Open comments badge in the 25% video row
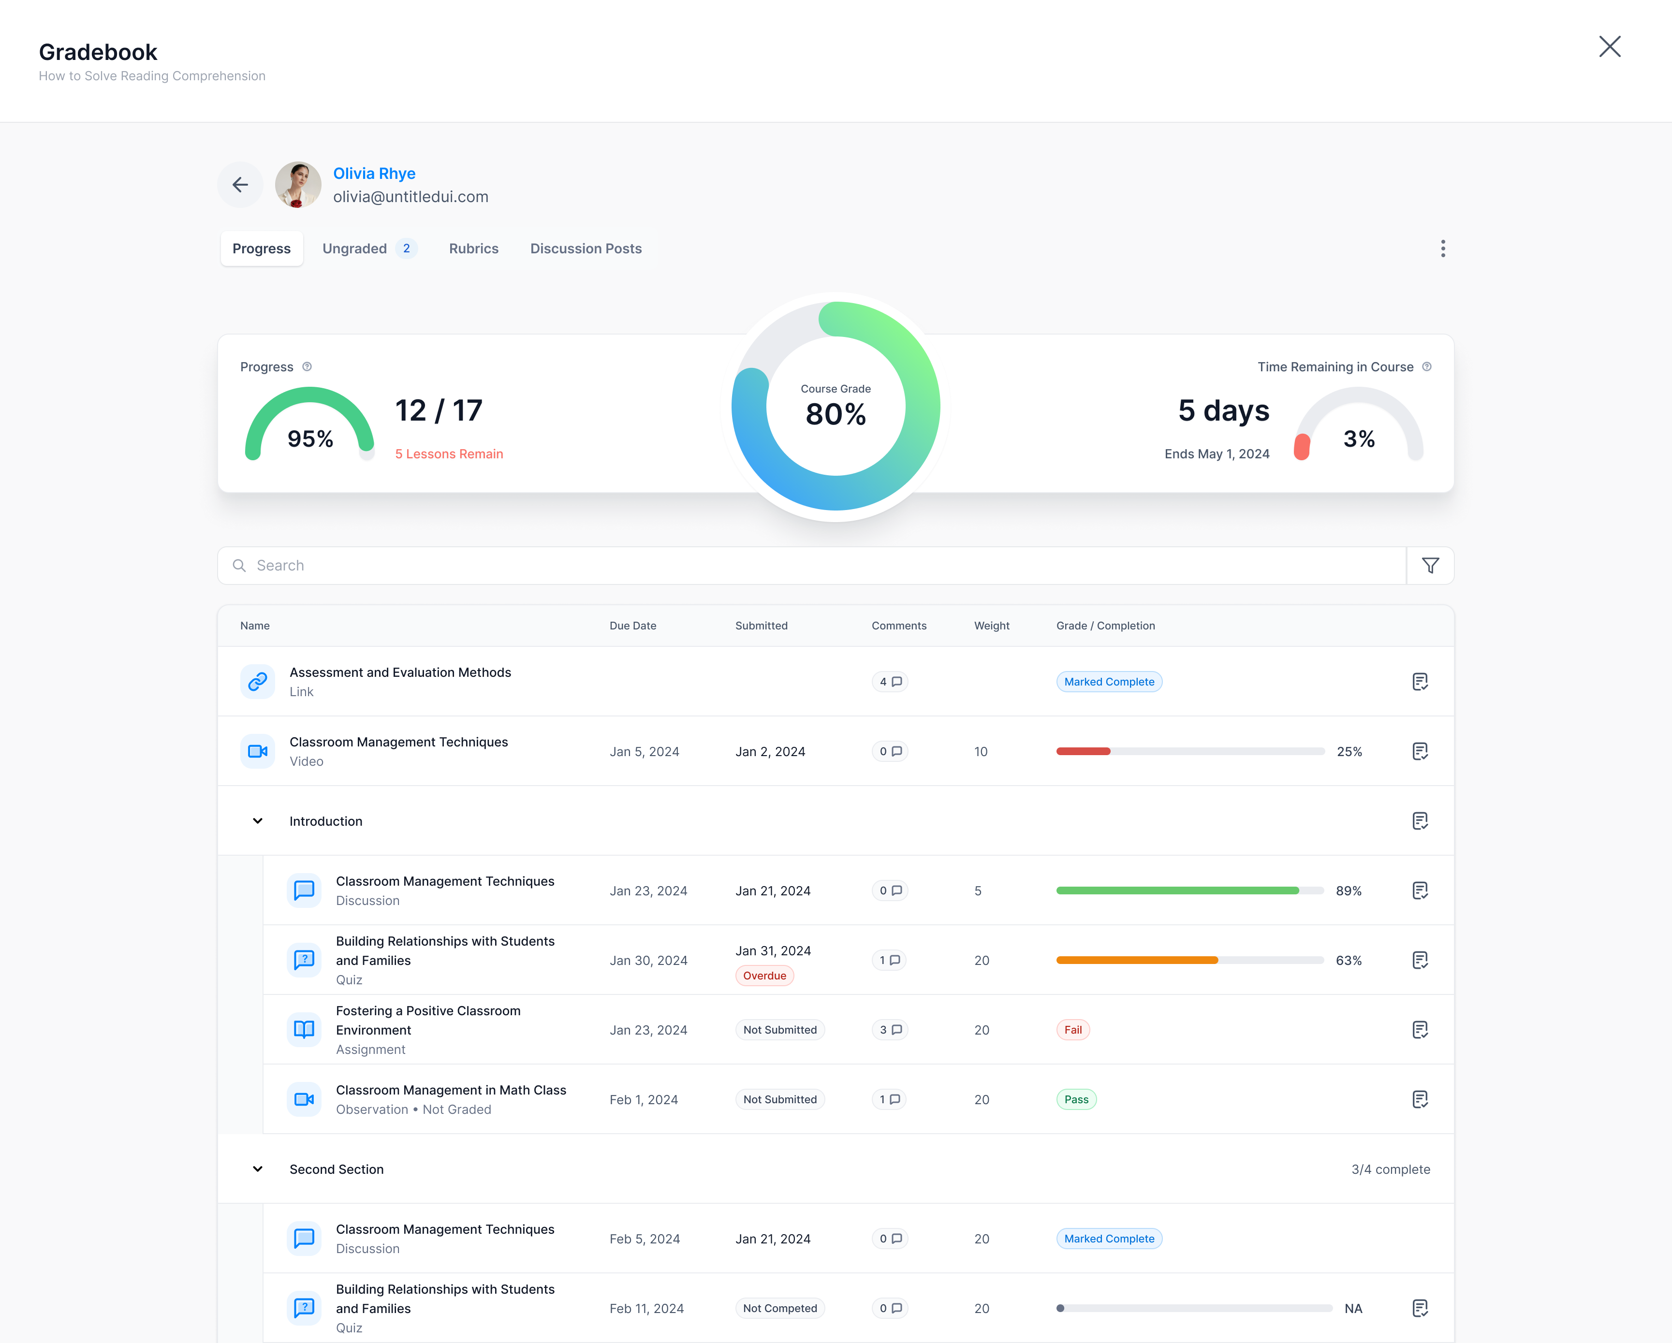 point(890,751)
